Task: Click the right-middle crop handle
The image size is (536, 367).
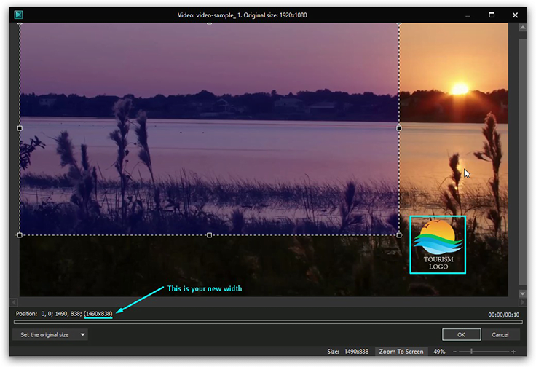Action: click(x=399, y=128)
